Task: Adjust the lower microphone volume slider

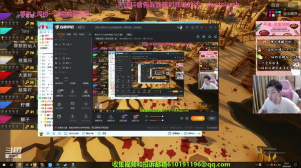Action: pyautogui.click(x=156, y=120)
